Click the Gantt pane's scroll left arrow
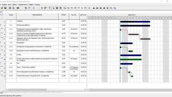The width and height of the screenshot is (172, 97). [88, 90]
